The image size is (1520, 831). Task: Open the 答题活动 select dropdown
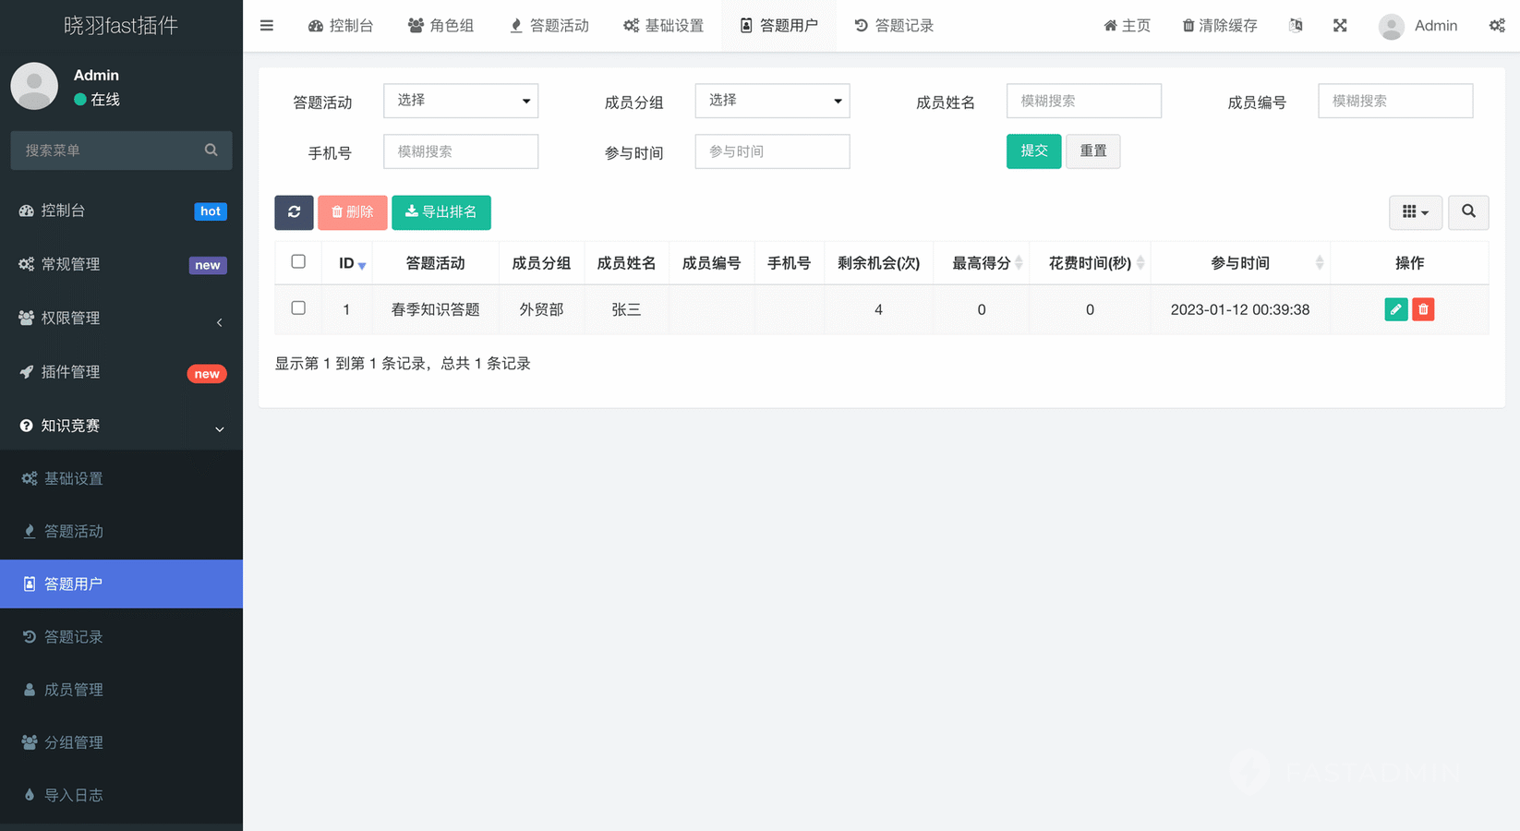[461, 101]
